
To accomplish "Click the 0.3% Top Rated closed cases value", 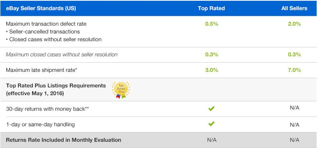I will click(x=212, y=54).
